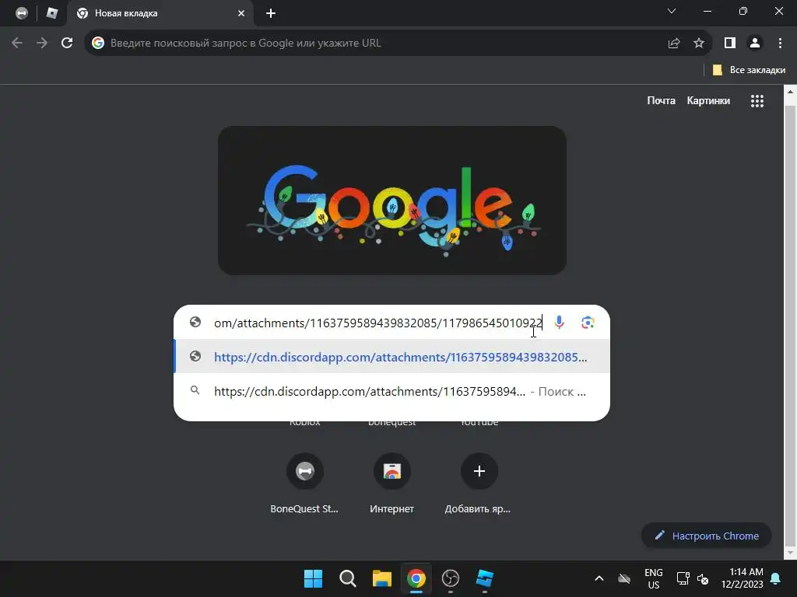This screenshot has height=597, width=797.
Task: Open the Интернет shortcut tile
Action: [392, 484]
